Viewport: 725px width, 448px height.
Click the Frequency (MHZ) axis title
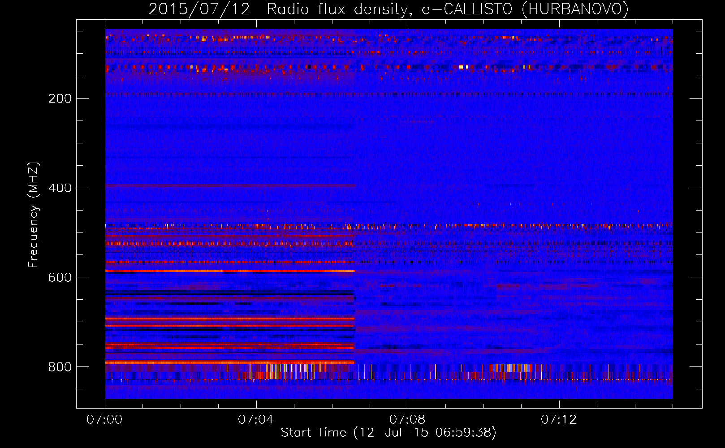pos(34,215)
